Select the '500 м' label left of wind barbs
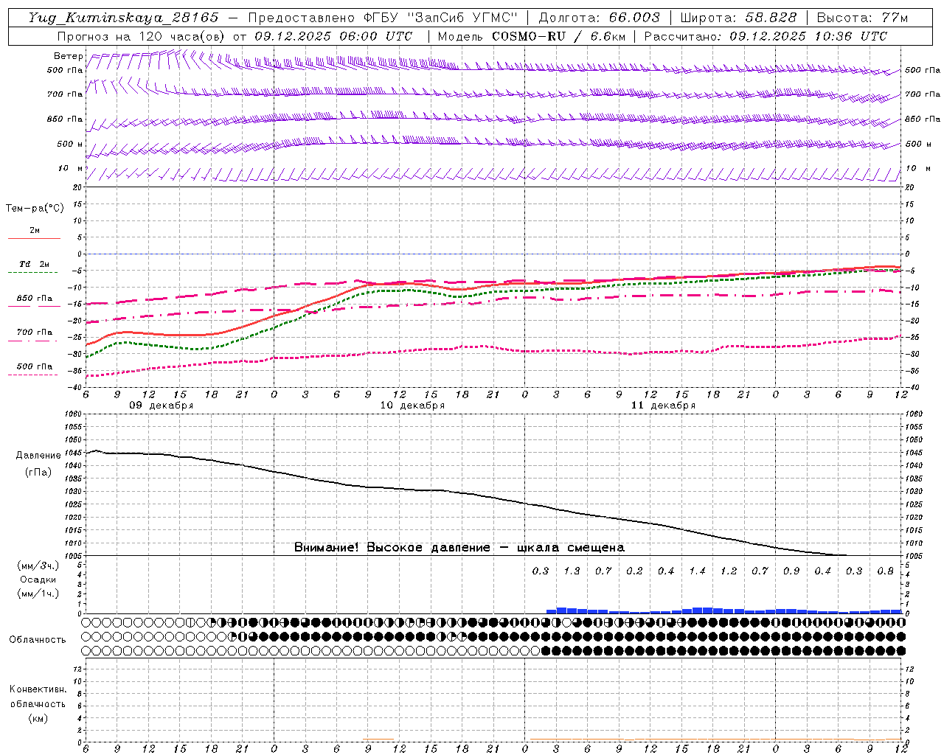The height and width of the screenshot is (755, 944). [x=70, y=144]
